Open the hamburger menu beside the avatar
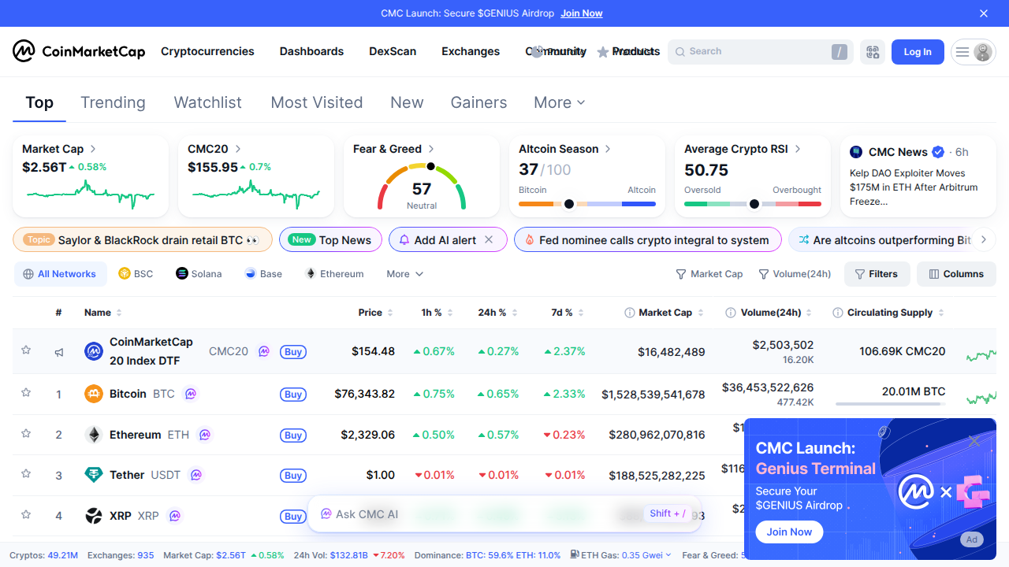Screen dimensions: 1009x567 (962, 52)
